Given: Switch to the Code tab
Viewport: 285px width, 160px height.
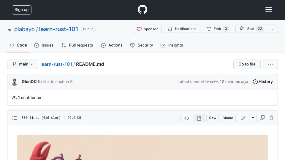Looking at the screenshot, I should tap(18, 45).
